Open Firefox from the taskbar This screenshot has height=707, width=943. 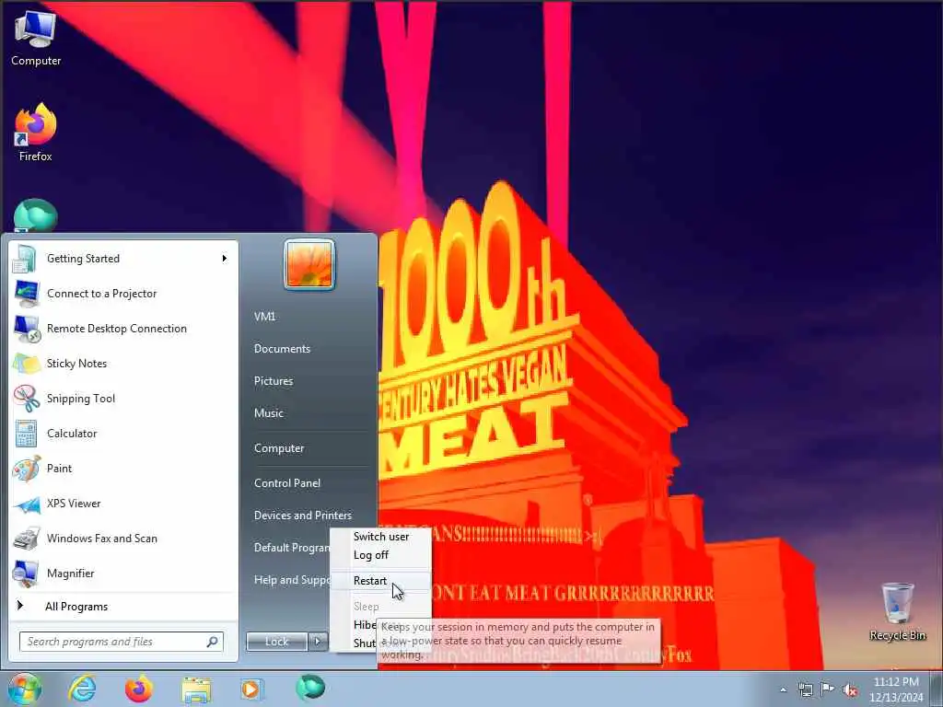tap(139, 689)
